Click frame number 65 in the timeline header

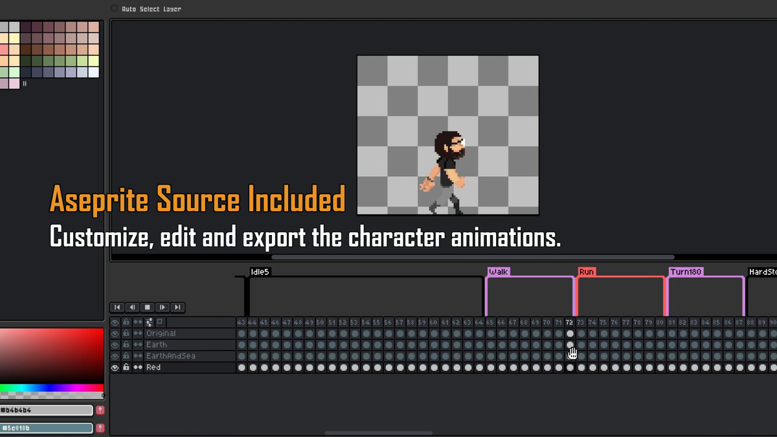tap(490, 322)
